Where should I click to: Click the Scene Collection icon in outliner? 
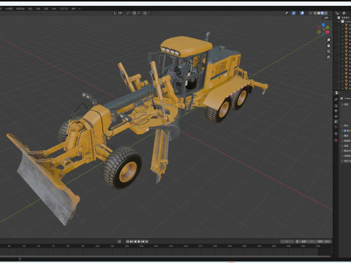[339, 18]
